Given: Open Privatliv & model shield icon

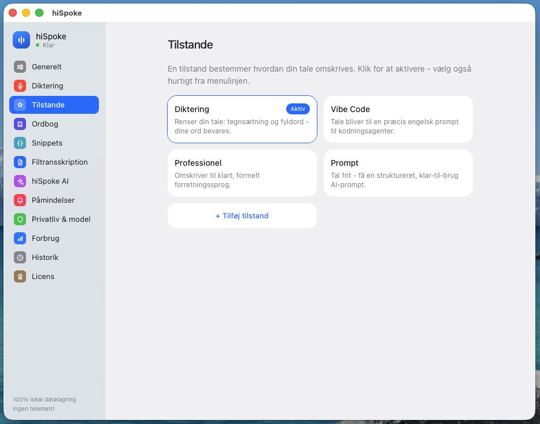Looking at the screenshot, I should [20, 220].
